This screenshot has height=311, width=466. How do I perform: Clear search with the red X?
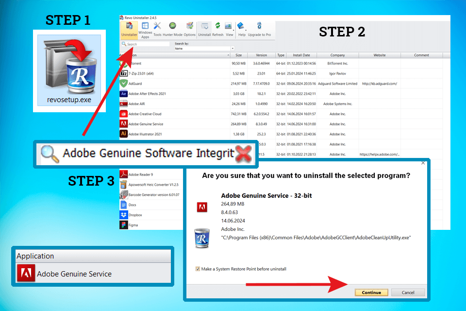coord(244,154)
